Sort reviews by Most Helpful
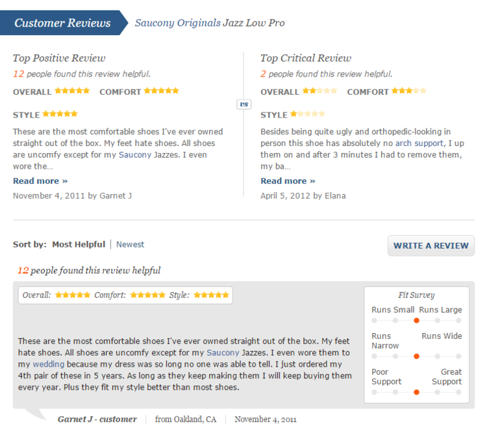This screenshot has height=433, width=487. coord(78,245)
